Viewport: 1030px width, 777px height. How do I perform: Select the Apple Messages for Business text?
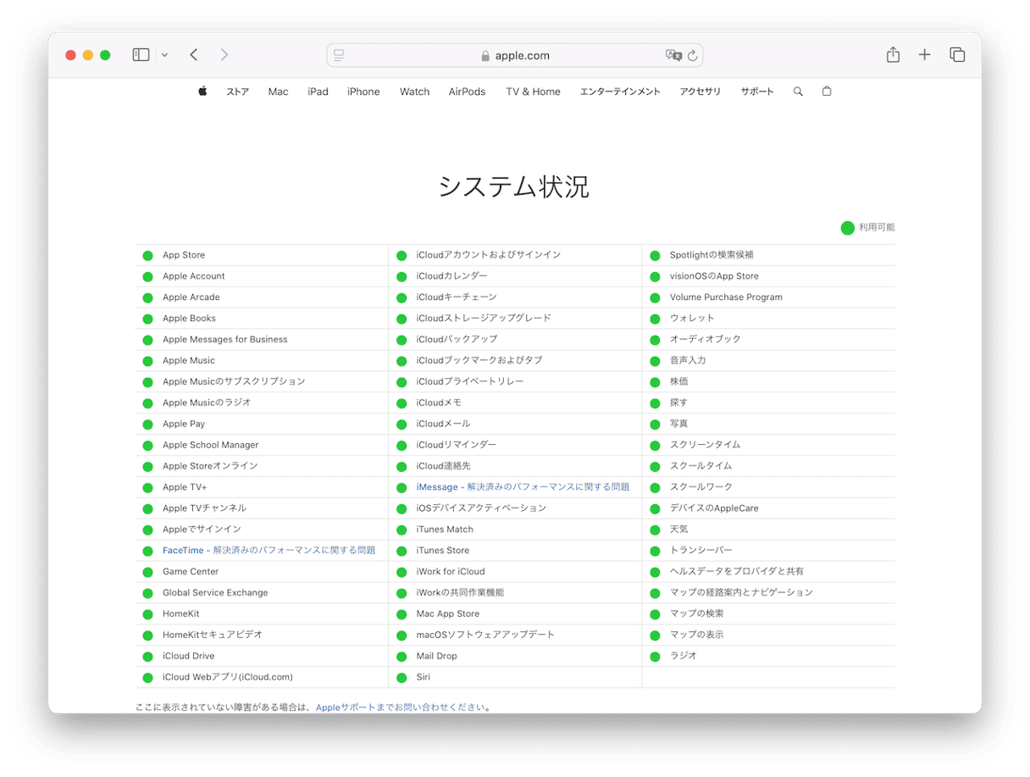point(225,340)
